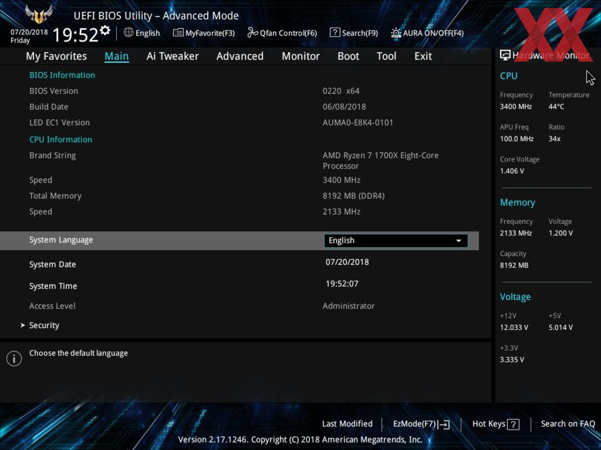Expand the Security submenu

click(44, 325)
